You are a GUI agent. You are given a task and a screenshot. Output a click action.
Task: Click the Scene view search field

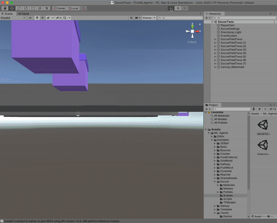pyautogui.click(x=180, y=18)
